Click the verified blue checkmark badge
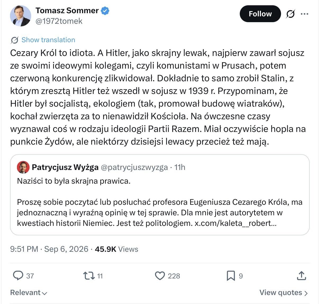The width and height of the screenshot is (330, 304). pos(105,11)
